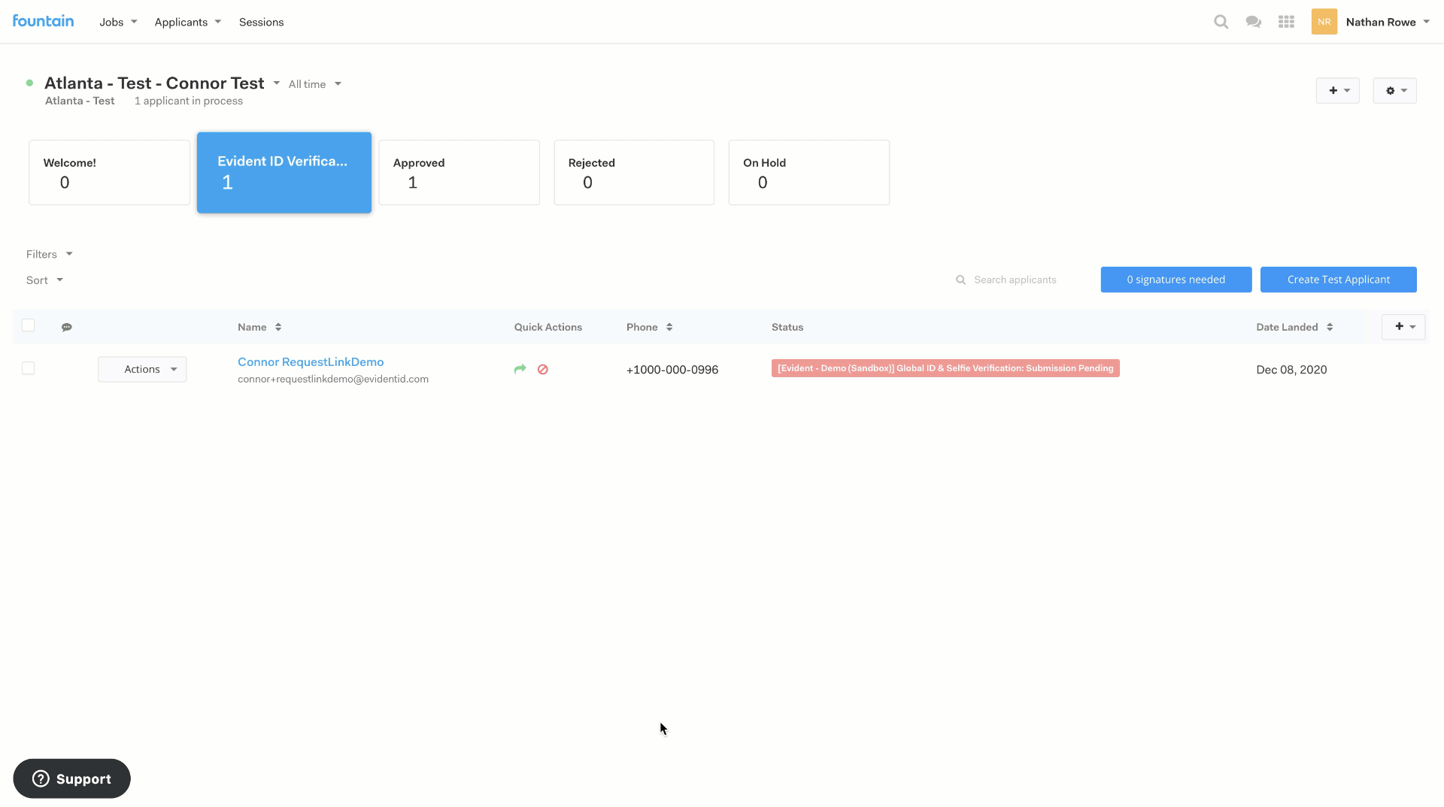Viewport: 1444px width, 807px height.
Task: Select checkbox for Connor RequestLinkDemo row
Action: tap(29, 368)
